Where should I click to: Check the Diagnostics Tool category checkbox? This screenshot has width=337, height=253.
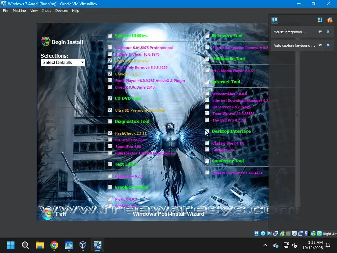[110, 121]
